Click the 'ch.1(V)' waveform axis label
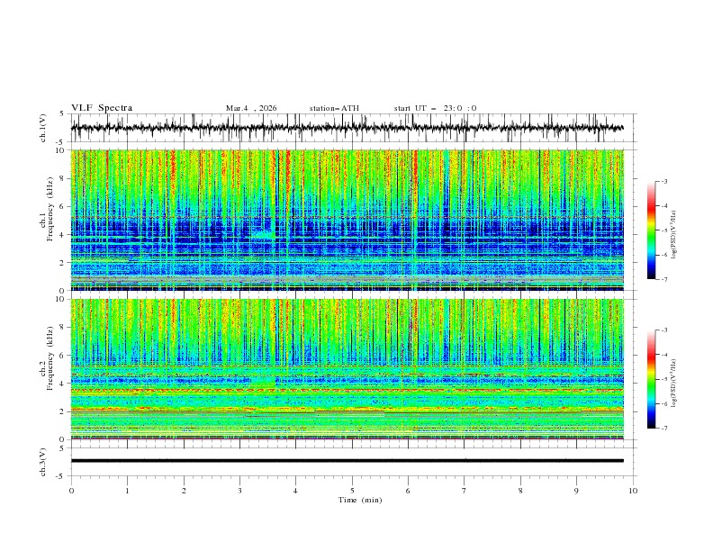The width and height of the screenshot is (713, 551). pyautogui.click(x=43, y=128)
